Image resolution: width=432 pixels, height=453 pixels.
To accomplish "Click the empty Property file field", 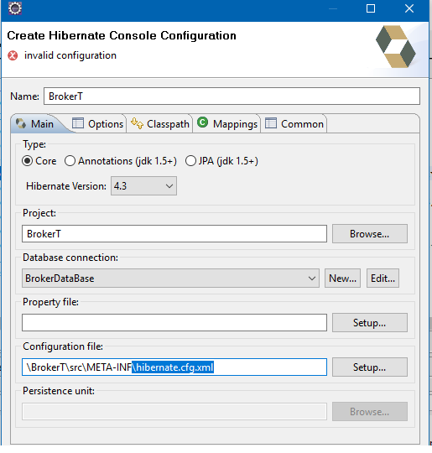I will [x=174, y=322].
